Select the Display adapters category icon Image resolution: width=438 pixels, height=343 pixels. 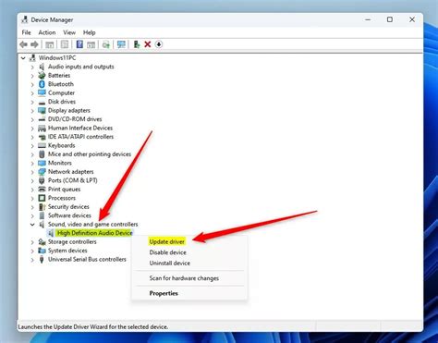[x=42, y=110]
